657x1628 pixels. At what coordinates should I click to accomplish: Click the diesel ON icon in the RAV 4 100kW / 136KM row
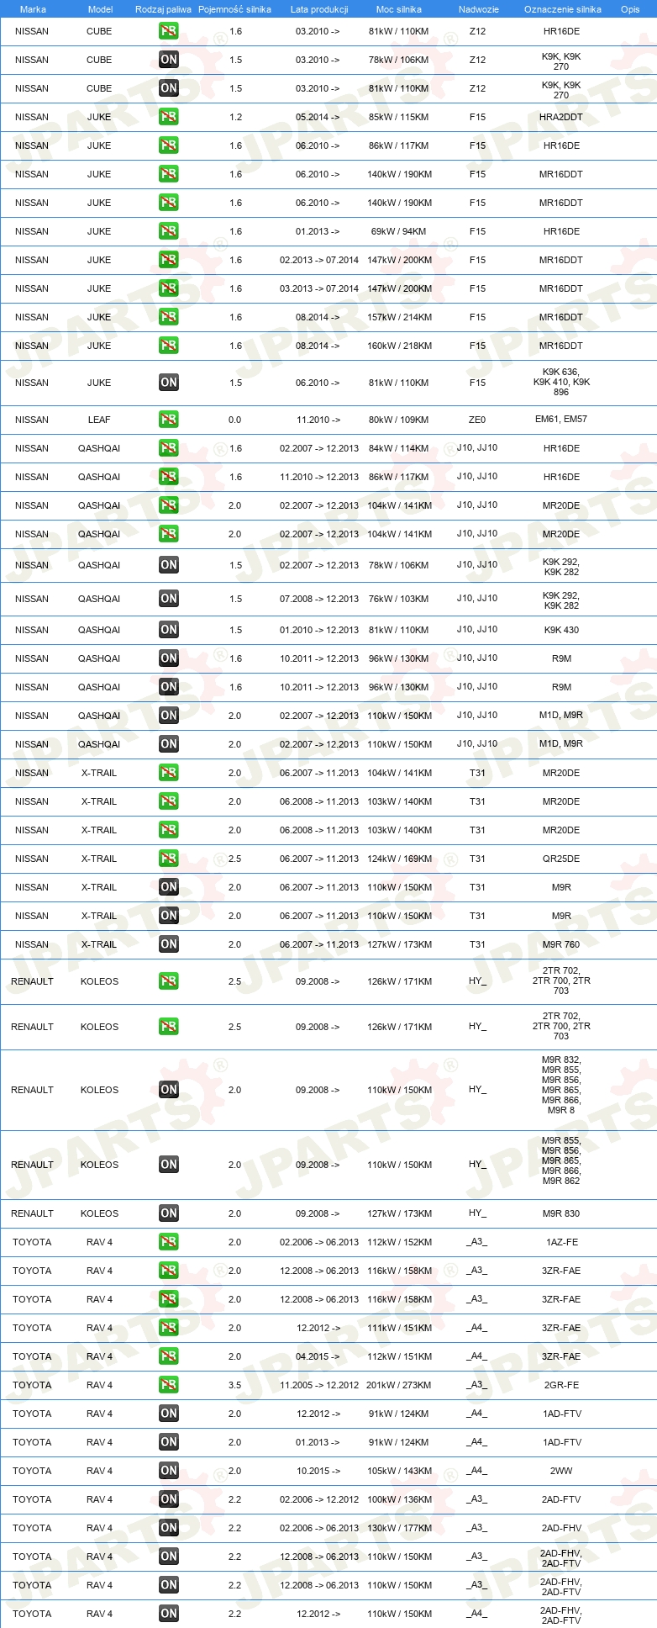click(x=169, y=1499)
